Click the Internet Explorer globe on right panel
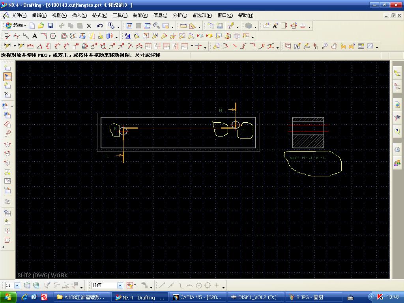The width and height of the screenshot is (404, 303). point(397,105)
